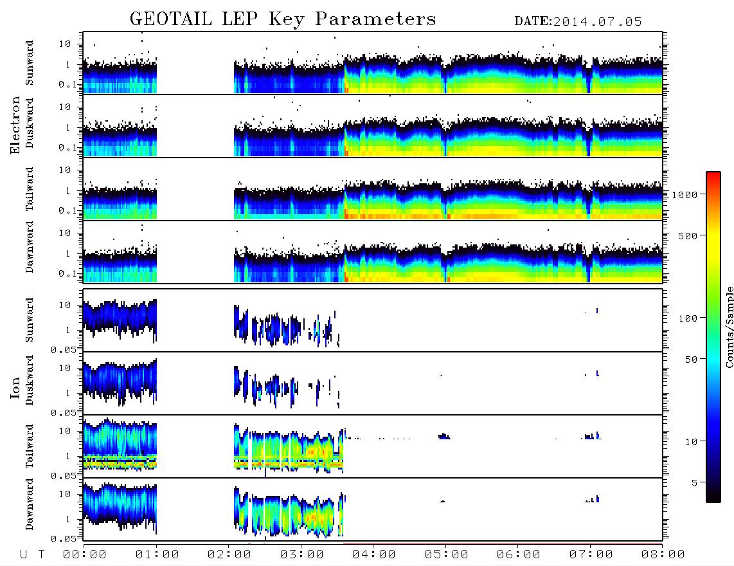
Task: Click the "U T" time axis label
Action: (x=32, y=554)
